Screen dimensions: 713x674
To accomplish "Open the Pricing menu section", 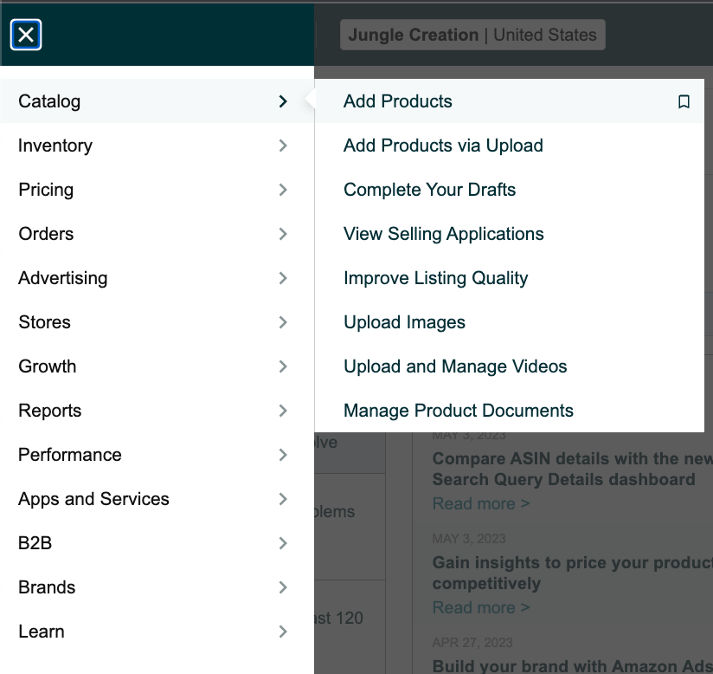I will [157, 190].
